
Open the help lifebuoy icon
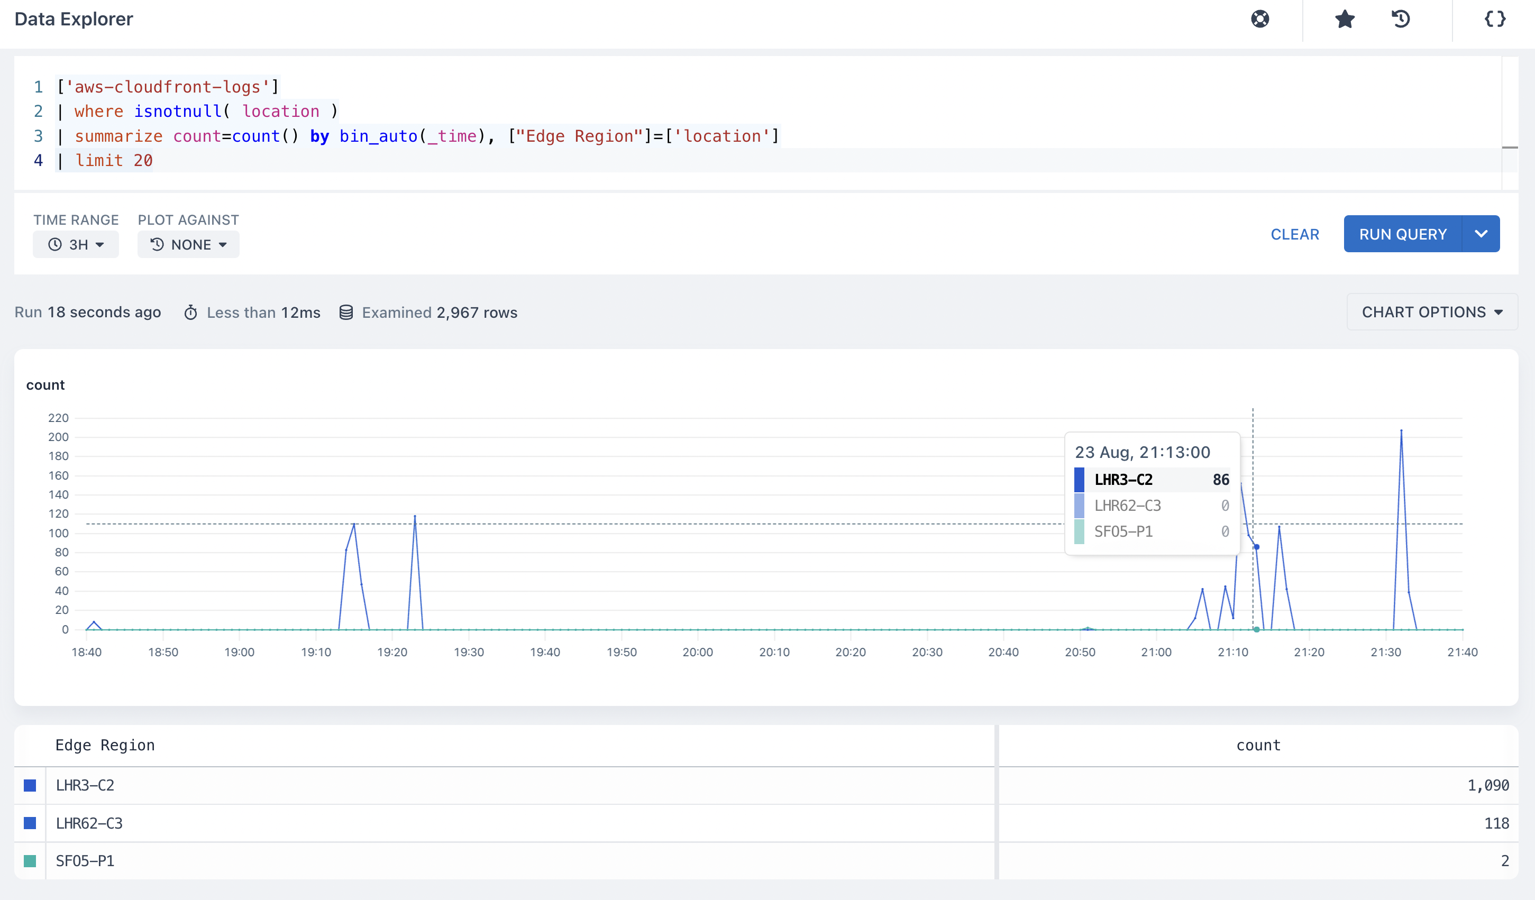coord(1259,20)
